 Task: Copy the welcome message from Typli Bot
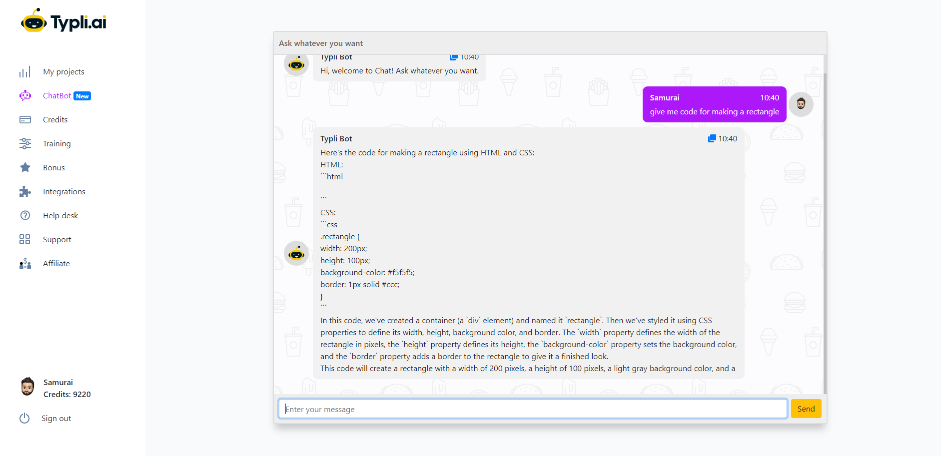[454, 56]
